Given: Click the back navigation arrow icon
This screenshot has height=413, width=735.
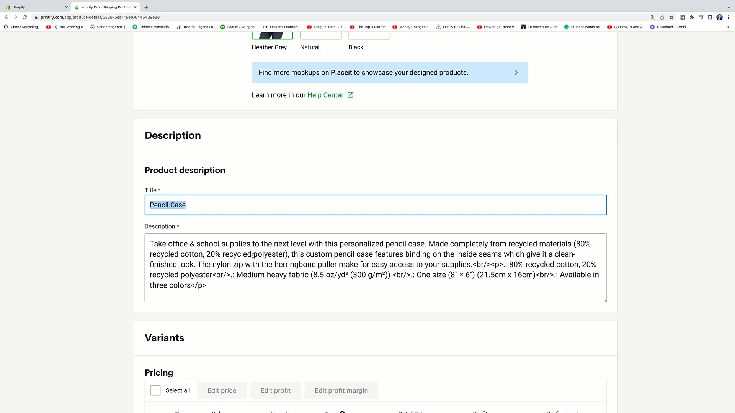Looking at the screenshot, I should [x=6, y=17].
